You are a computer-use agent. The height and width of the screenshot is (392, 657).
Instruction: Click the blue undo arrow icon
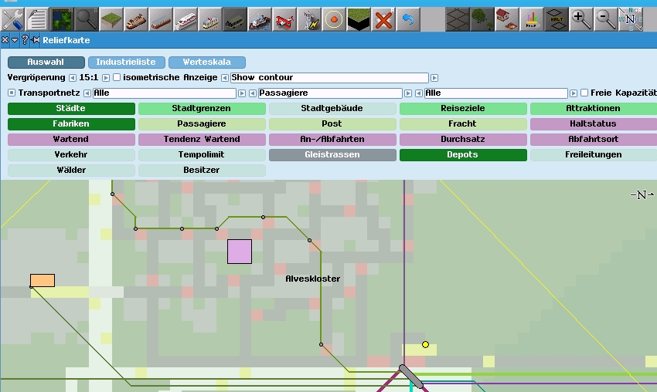(x=407, y=19)
